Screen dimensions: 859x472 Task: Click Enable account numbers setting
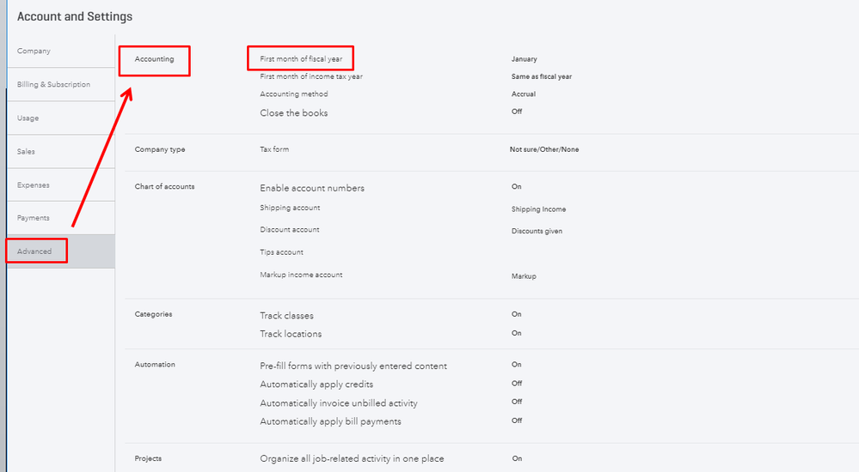coord(312,188)
